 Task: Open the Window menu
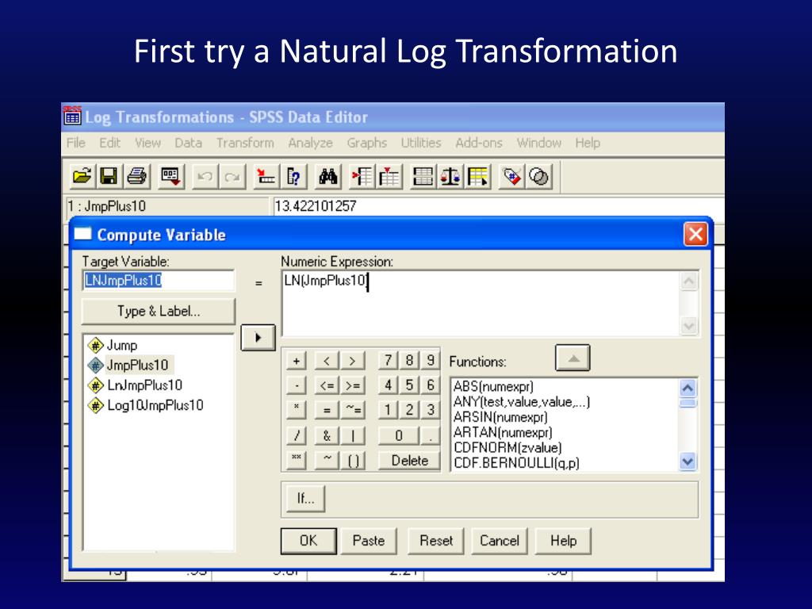538,143
